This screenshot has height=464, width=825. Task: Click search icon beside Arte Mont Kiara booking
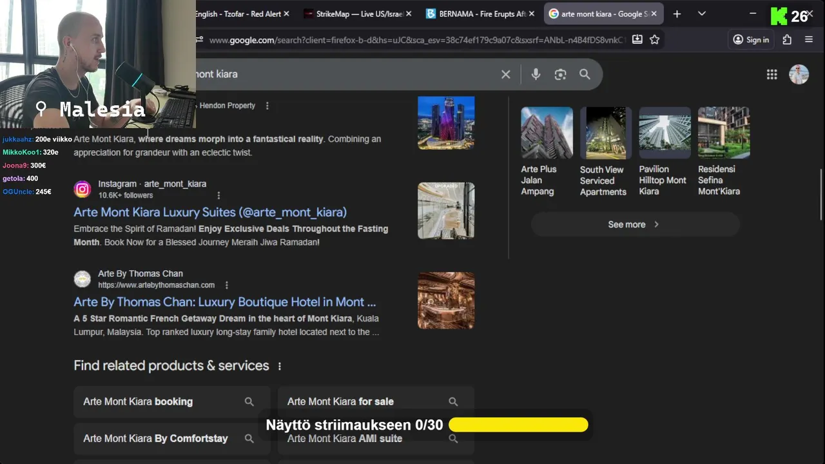pyautogui.click(x=249, y=401)
